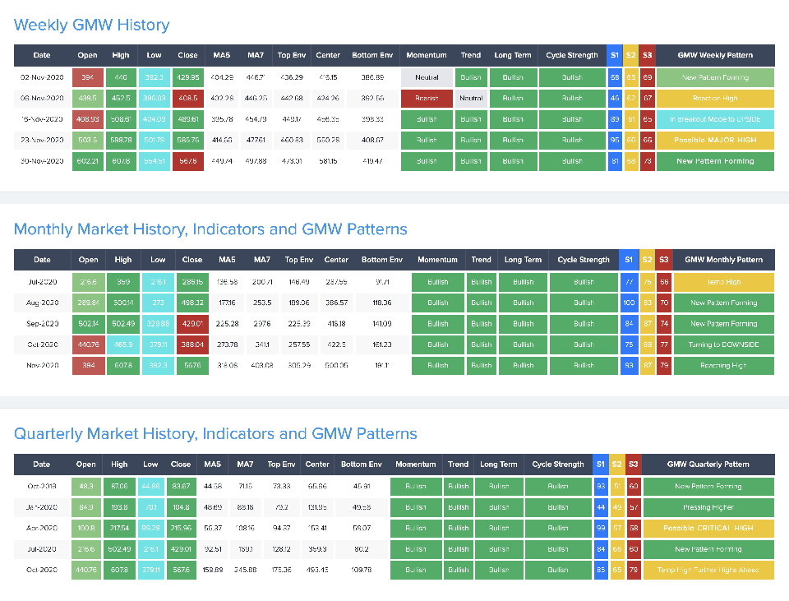Select the 23-Nov-2020 date row in weekly table
Image resolution: width=789 pixels, height=601 pixels.
click(42, 140)
